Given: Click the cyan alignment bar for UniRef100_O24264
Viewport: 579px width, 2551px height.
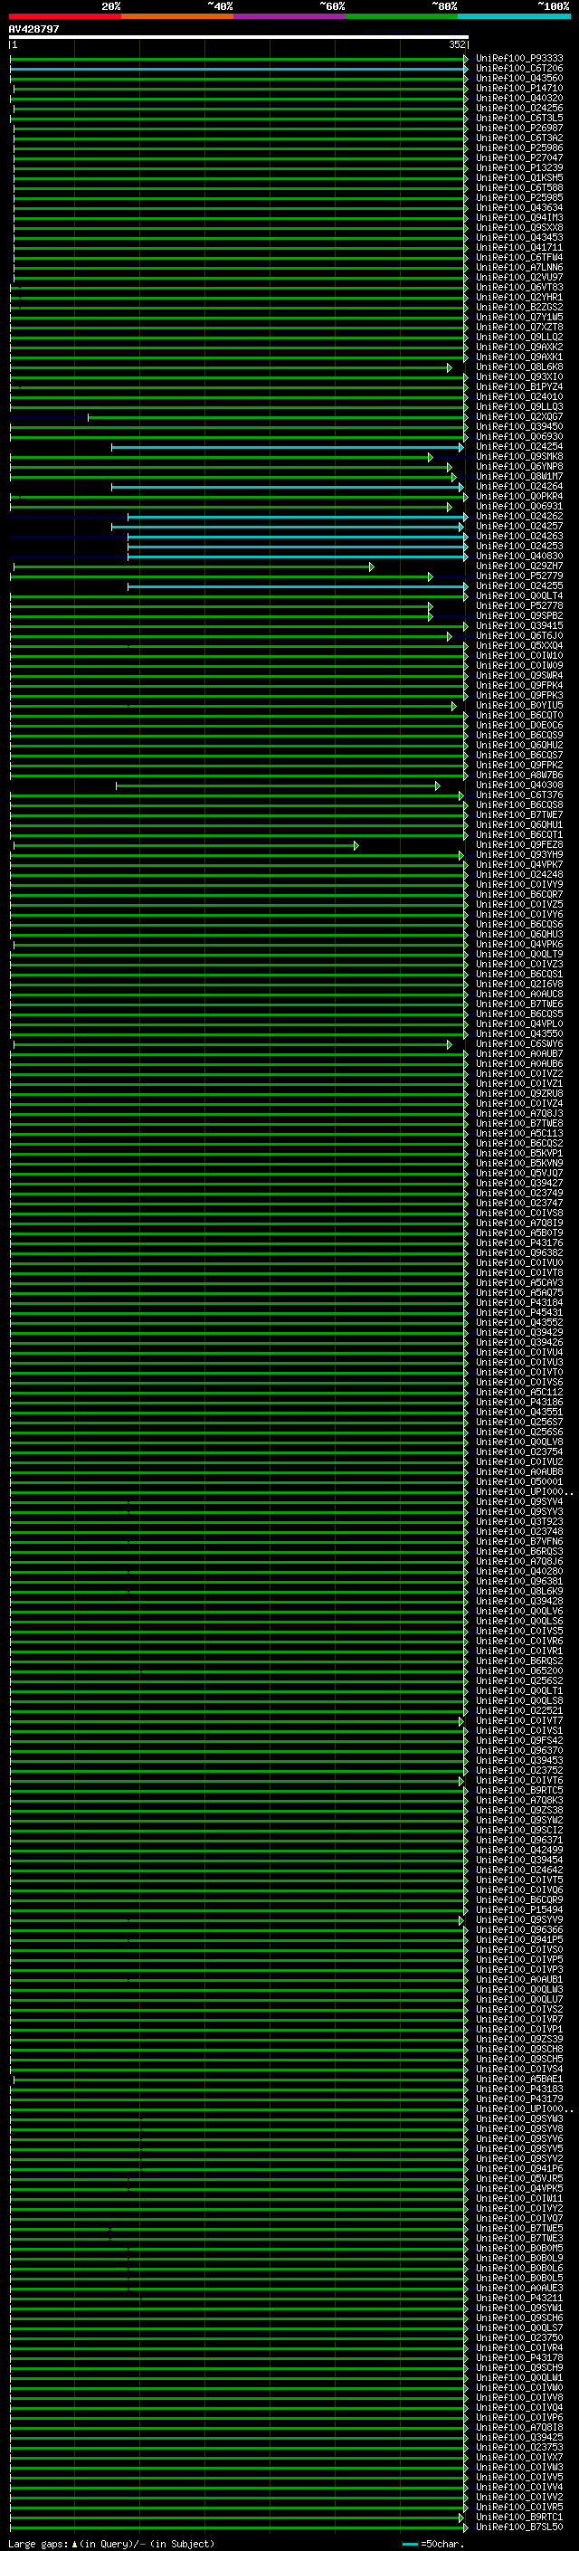Looking at the screenshot, I should pyautogui.click(x=287, y=487).
